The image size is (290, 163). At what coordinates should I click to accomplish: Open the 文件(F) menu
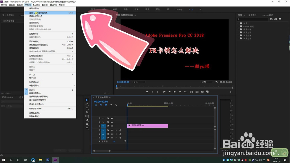tap(4, 5)
